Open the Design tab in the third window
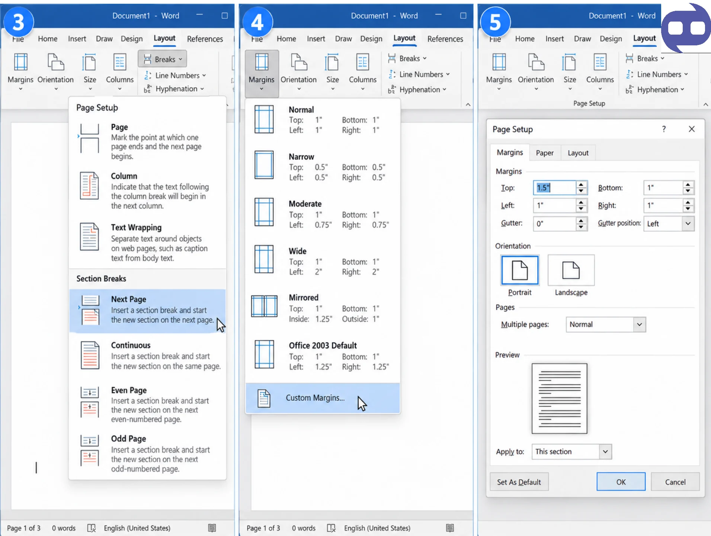This screenshot has width=711, height=536. tap(611, 39)
